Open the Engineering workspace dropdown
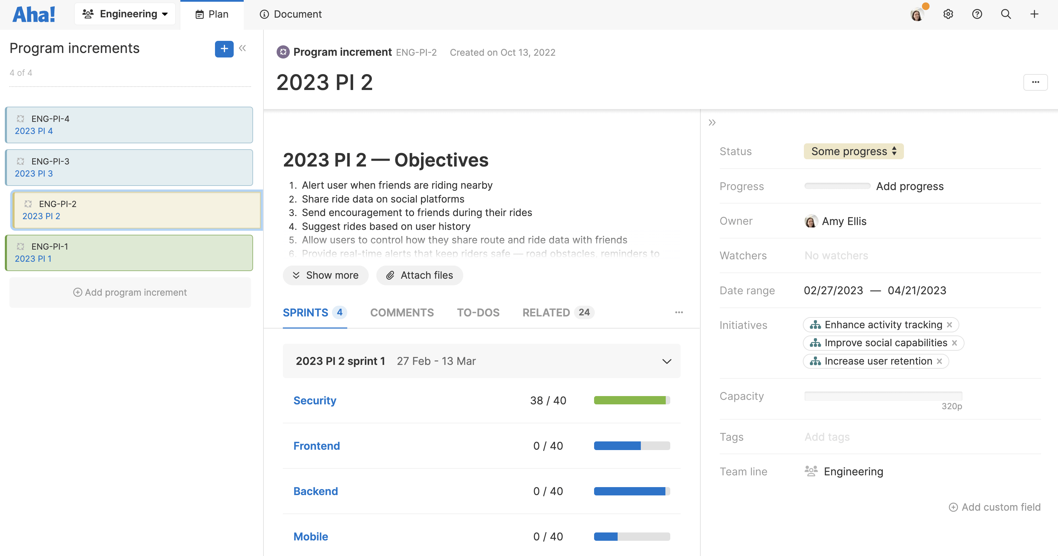Screen dimensions: 1058x556 tap(125, 14)
